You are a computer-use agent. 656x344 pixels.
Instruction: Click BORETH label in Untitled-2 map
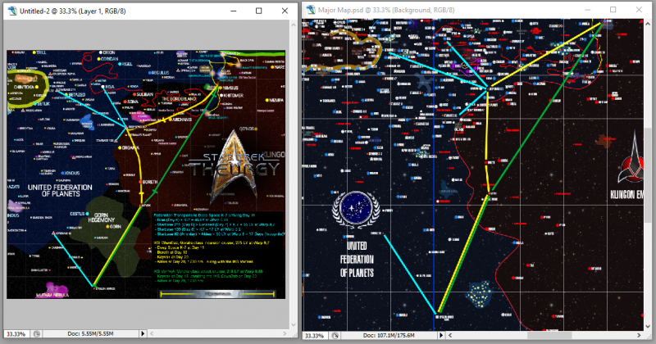pyautogui.click(x=150, y=183)
